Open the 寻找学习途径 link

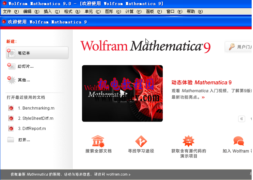click(x=141, y=151)
